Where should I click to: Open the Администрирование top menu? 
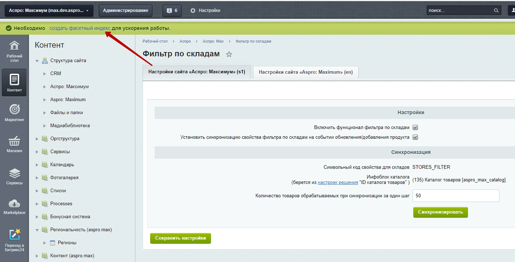click(126, 10)
